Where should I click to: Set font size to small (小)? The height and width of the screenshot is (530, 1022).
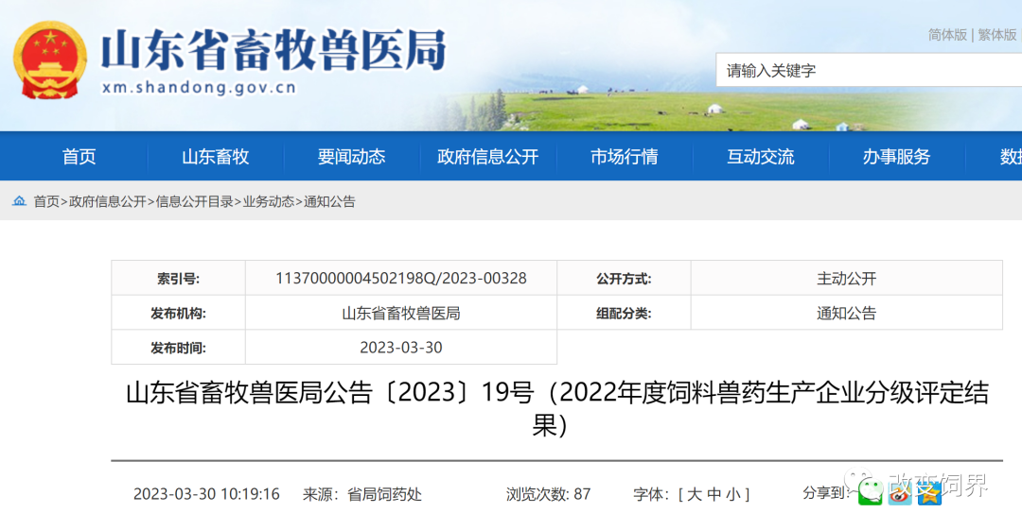(734, 494)
